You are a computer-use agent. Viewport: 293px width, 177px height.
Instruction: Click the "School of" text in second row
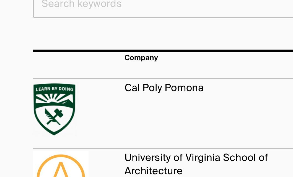click(245, 157)
